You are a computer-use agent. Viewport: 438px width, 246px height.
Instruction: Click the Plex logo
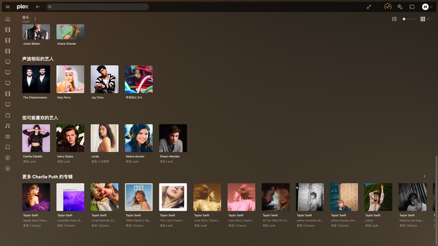coord(22,6)
